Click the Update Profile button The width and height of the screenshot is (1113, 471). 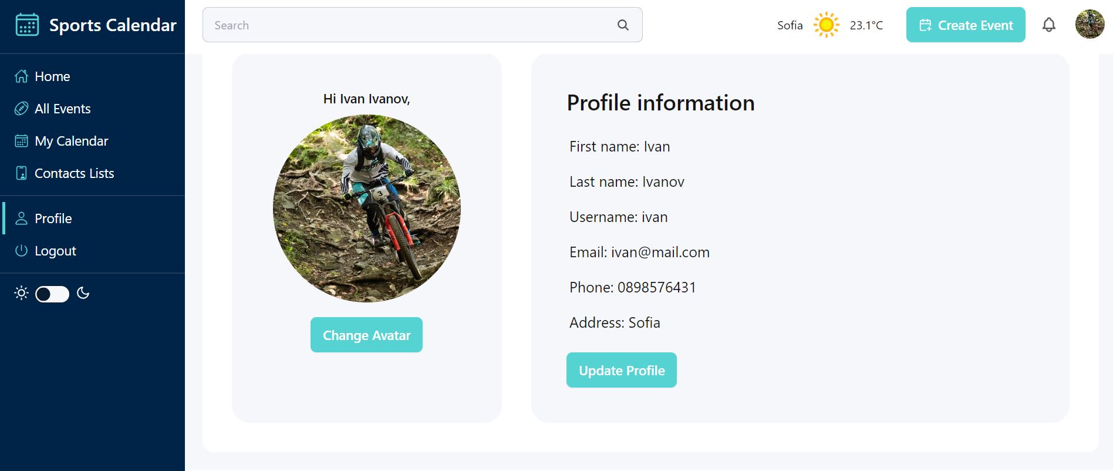tap(621, 370)
